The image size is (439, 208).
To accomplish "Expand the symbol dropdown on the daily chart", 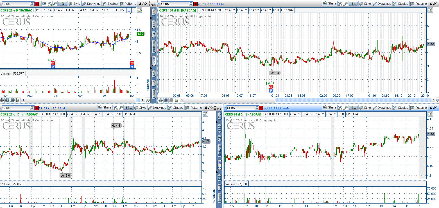I will pos(32,4).
